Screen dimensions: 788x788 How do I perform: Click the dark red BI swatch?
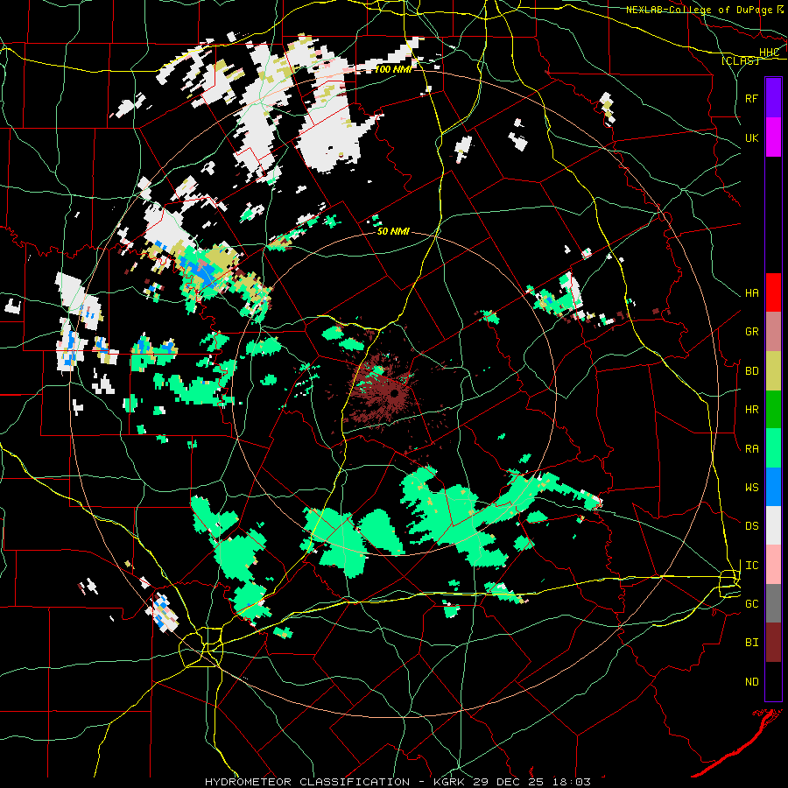[773, 643]
